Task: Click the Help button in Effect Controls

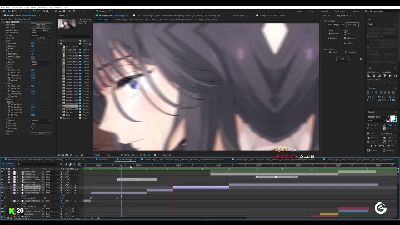Action: click(41, 134)
